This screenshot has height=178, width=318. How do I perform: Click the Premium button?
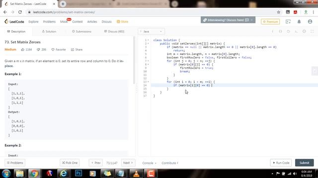pos(270,22)
